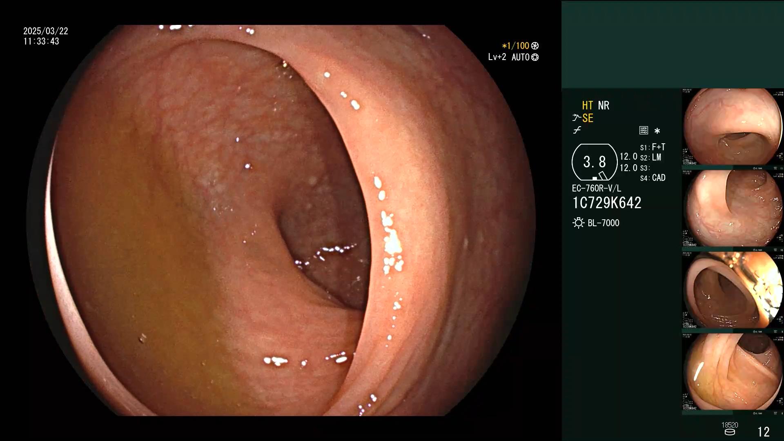Select the HT indicator
Viewport: 784px width, 441px height.
click(x=588, y=105)
